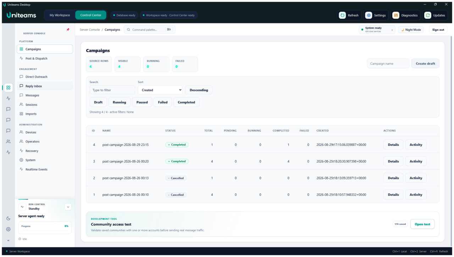454x257 pixels.
Task: Click Server Workspace in status bar
Action: pyautogui.click(x=20, y=251)
